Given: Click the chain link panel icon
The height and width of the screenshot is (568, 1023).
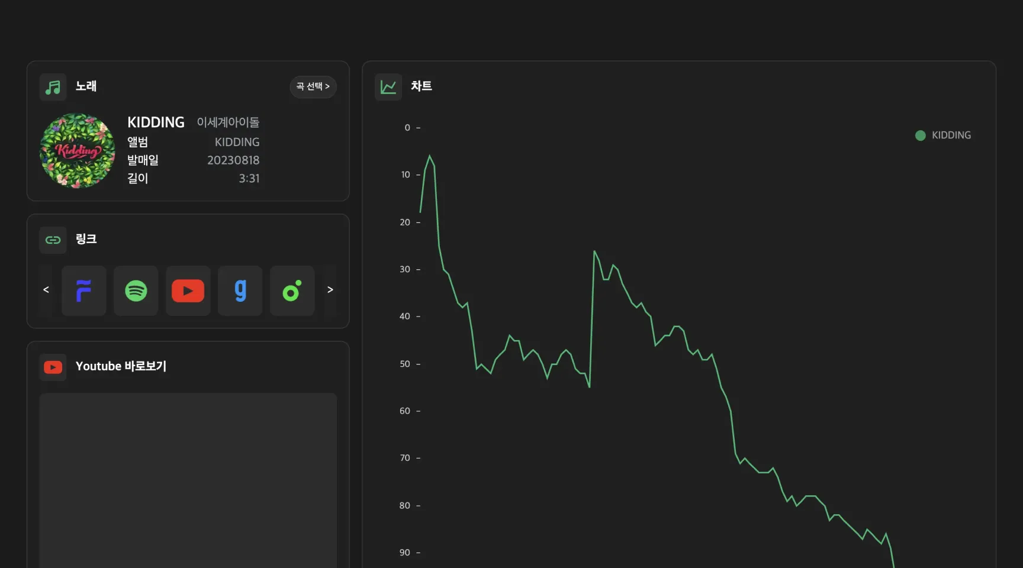Looking at the screenshot, I should click(53, 240).
